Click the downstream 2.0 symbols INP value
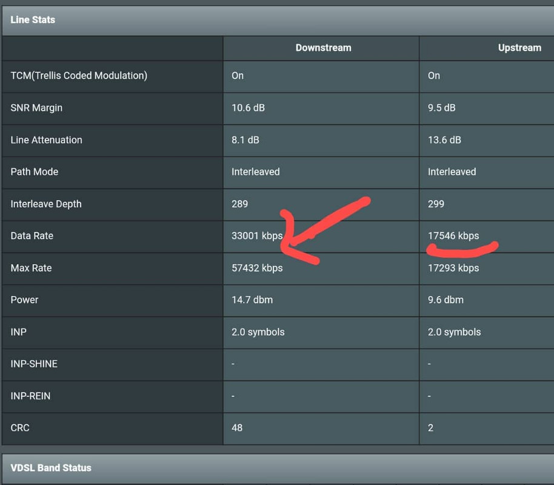The image size is (554, 485). click(x=258, y=332)
